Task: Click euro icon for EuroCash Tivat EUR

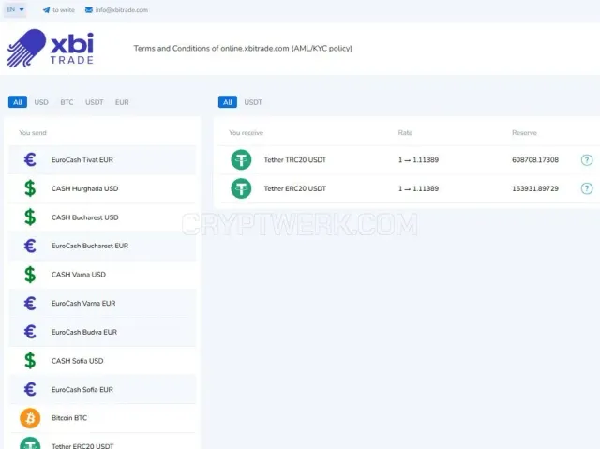Action: pos(30,160)
